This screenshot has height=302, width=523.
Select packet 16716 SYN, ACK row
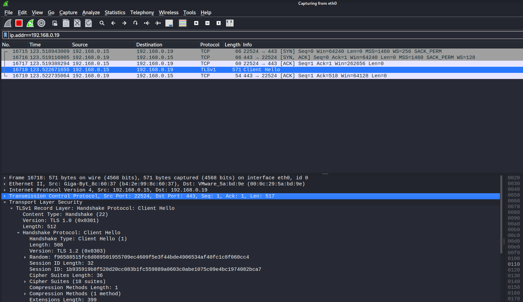[x=262, y=58]
